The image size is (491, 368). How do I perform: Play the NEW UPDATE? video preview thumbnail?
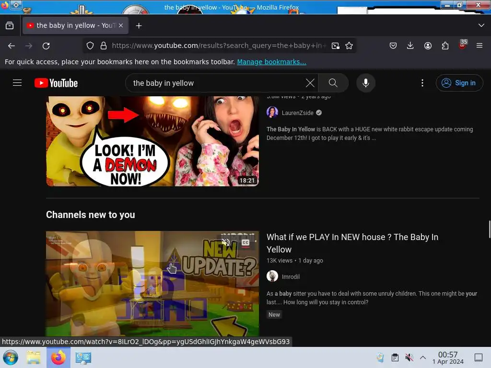click(x=152, y=284)
